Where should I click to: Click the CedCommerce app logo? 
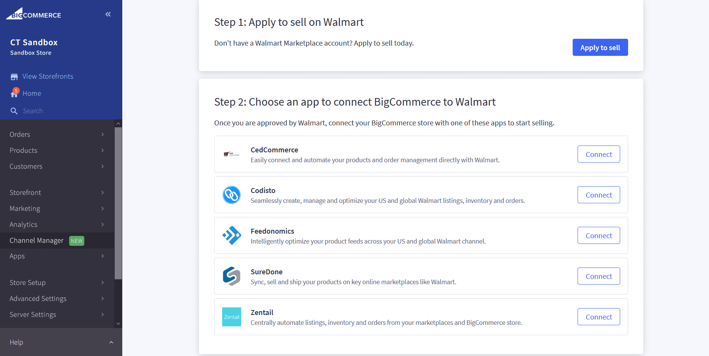click(x=232, y=154)
